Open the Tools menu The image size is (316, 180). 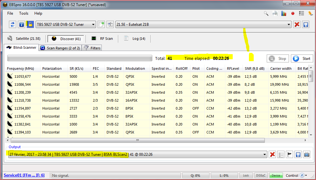pos(24,13)
